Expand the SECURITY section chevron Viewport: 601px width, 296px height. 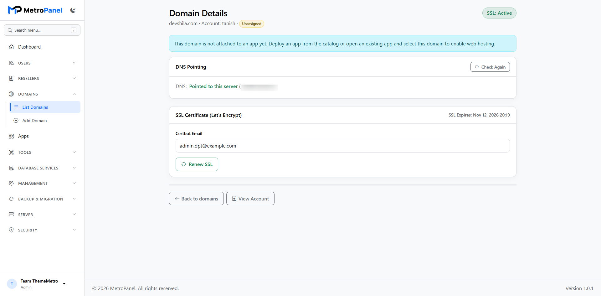(74, 230)
